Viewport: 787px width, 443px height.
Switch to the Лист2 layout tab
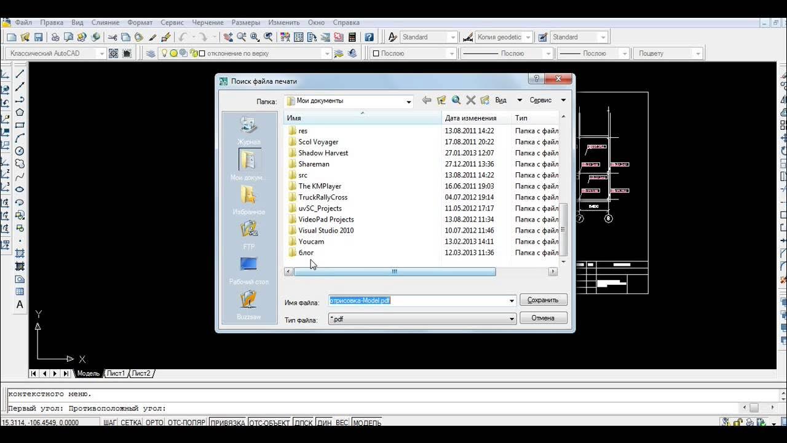tap(141, 373)
